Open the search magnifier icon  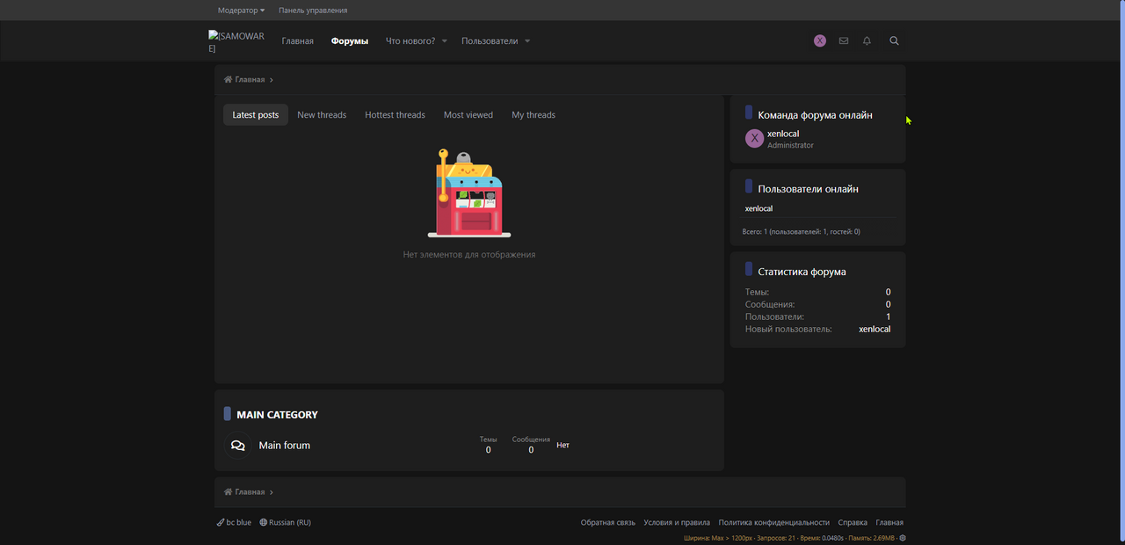coord(894,40)
